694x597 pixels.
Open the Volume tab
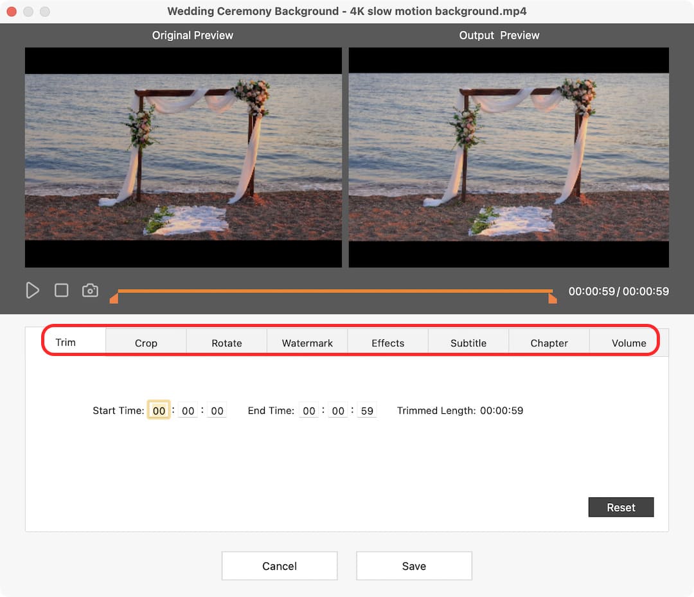[628, 343]
